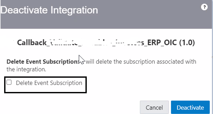This screenshot has height=114, width=213.
Task: Click the help question mark icon
Action: click(204, 8)
